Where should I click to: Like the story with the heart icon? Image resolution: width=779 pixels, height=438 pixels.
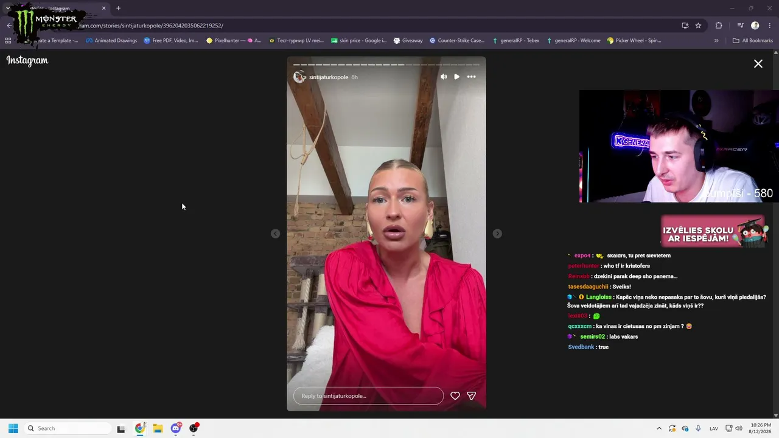click(x=455, y=395)
